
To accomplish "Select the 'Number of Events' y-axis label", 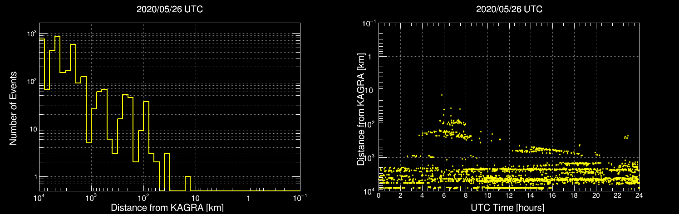I will pyautogui.click(x=13, y=108).
